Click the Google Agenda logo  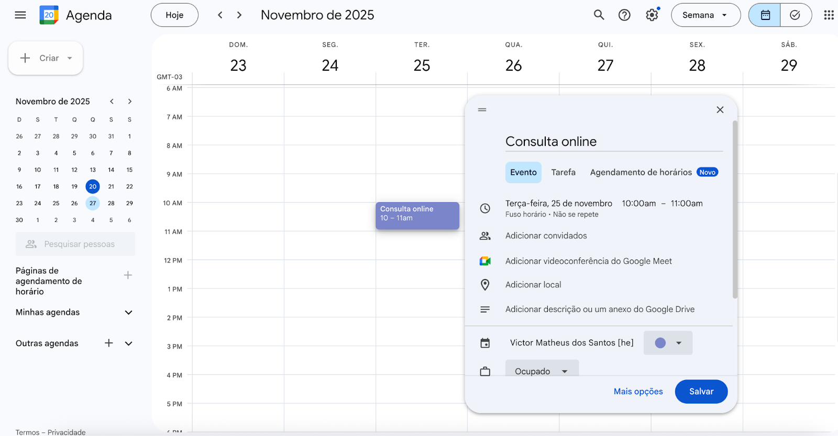point(49,15)
